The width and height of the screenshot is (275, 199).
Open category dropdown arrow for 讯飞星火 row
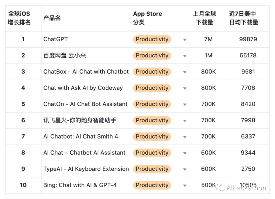click(x=185, y=121)
